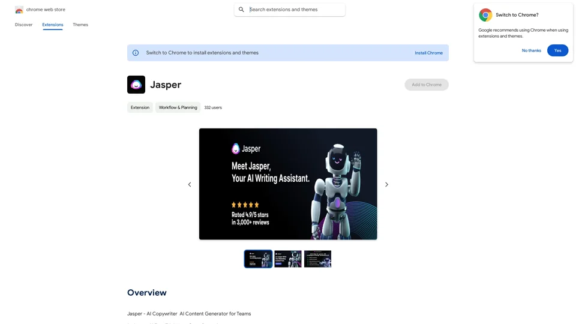Click the Jasper extension logo icon
Image resolution: width=576 pixels, height=324 pixels.
(x=136, y=85)
